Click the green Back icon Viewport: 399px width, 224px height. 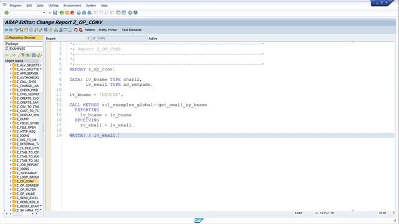click(x=62, y=12)
